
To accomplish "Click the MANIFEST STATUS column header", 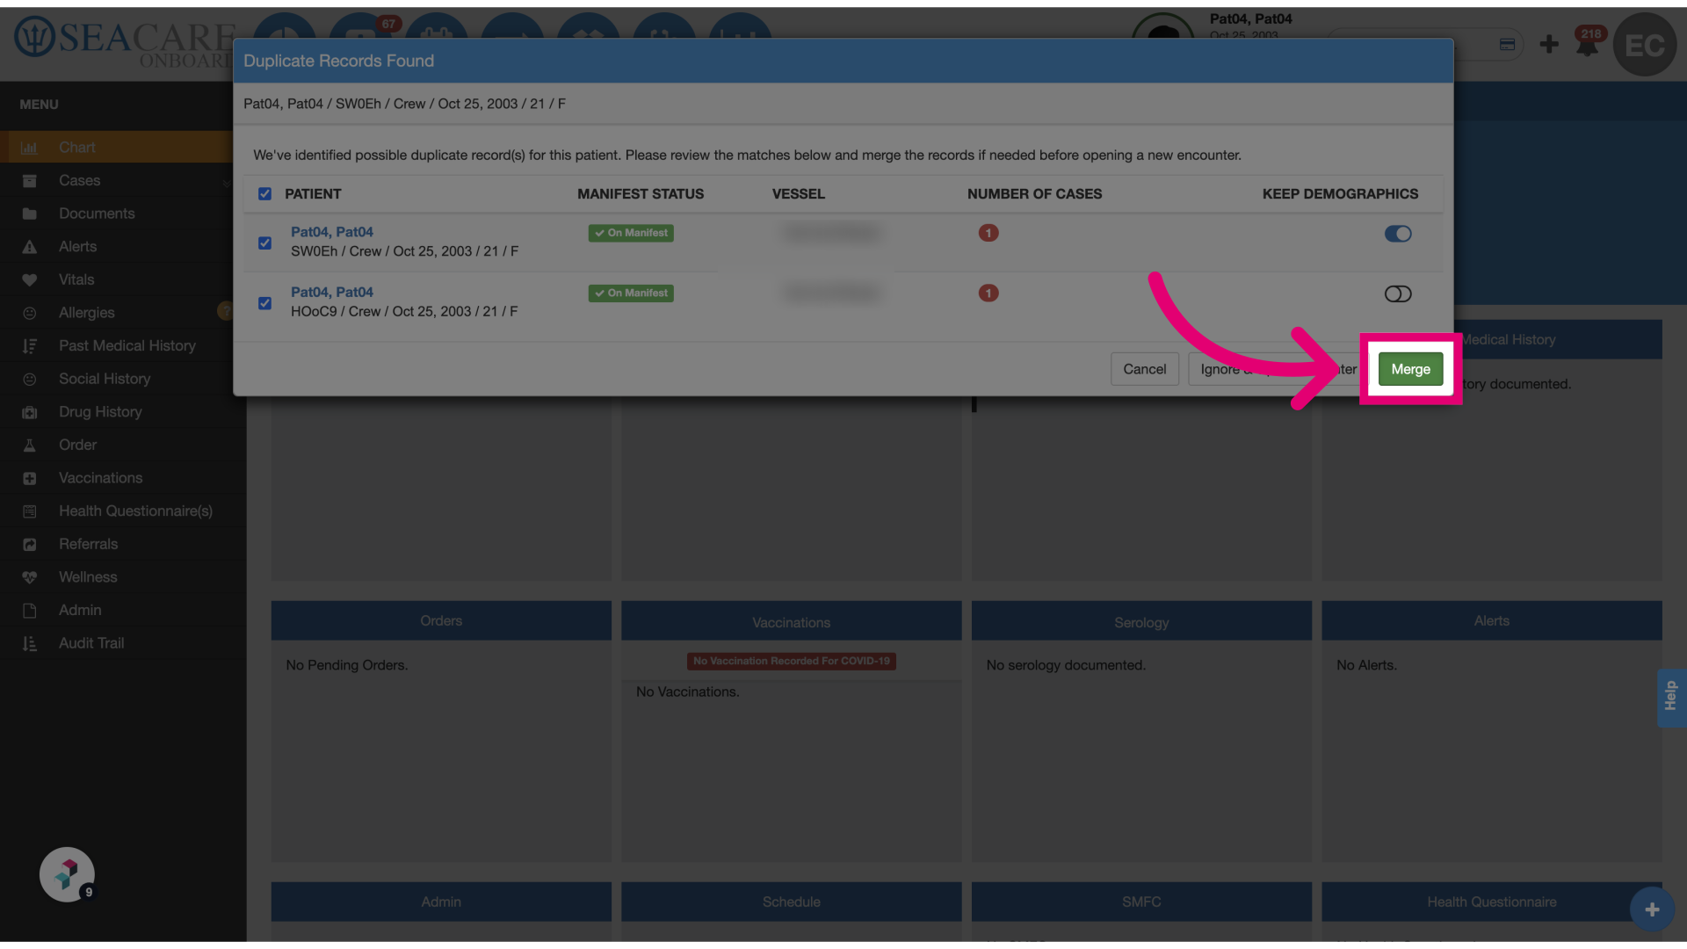I will [x=641, y=193].
